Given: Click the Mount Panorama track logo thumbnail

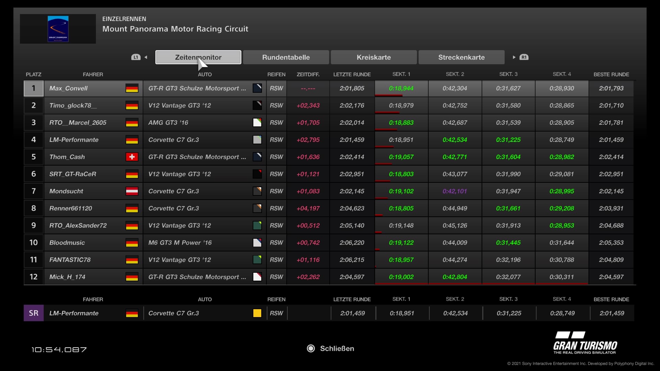Looking at the screenshot, I should [x=58, y=29].
